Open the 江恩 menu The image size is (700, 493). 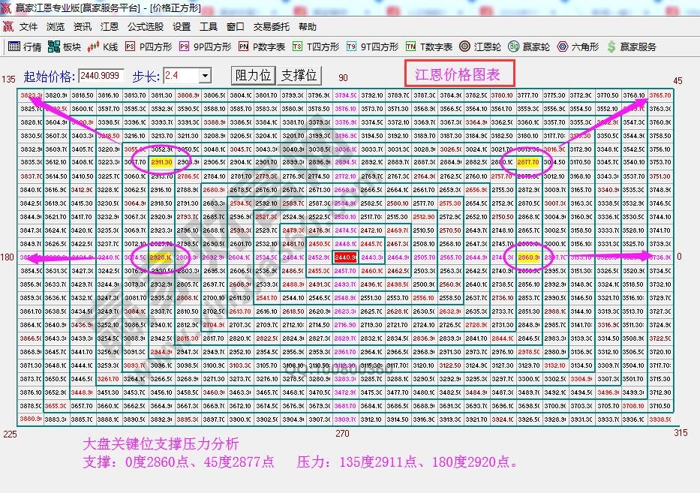[x=109, y=26]
